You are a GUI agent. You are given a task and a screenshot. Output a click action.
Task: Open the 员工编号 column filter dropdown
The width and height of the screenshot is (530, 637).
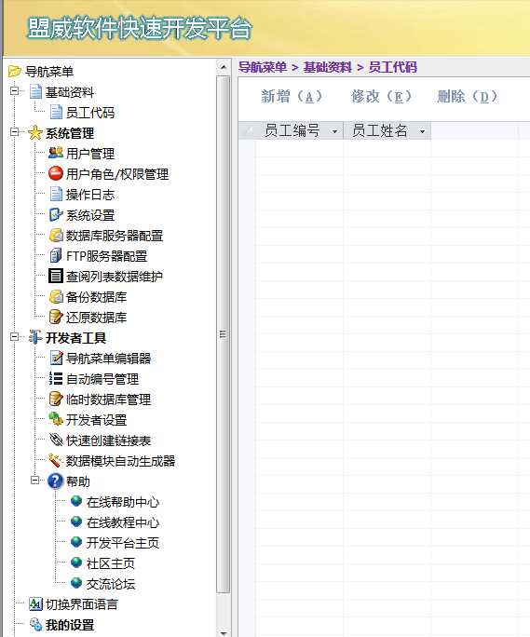[335, 131]
